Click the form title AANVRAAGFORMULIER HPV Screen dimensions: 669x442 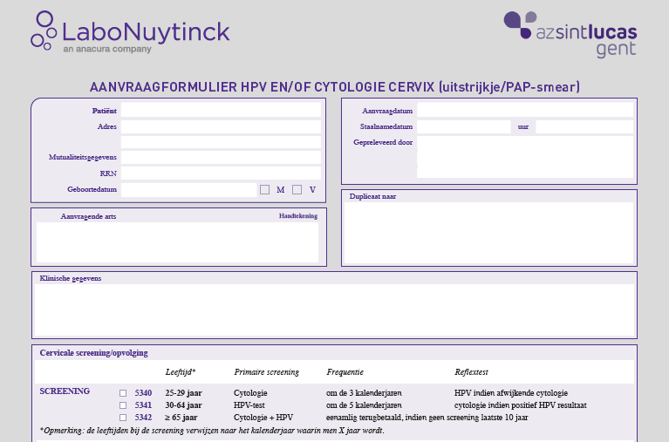tap(335, 87)
